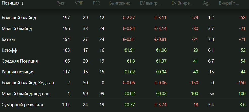Click the sort arrow next to Позиция
Screen dimensions: 249x112
tap(22, 3)
